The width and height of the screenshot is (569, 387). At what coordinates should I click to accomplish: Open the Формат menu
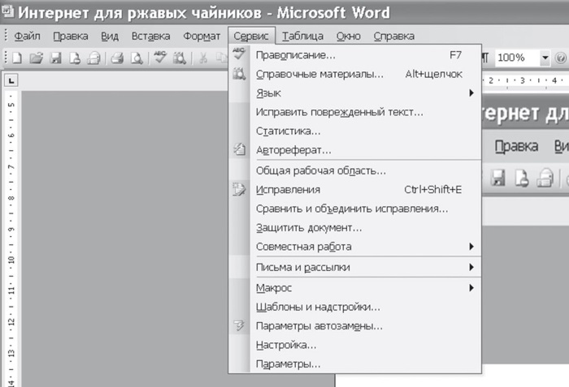pos(202,37)
